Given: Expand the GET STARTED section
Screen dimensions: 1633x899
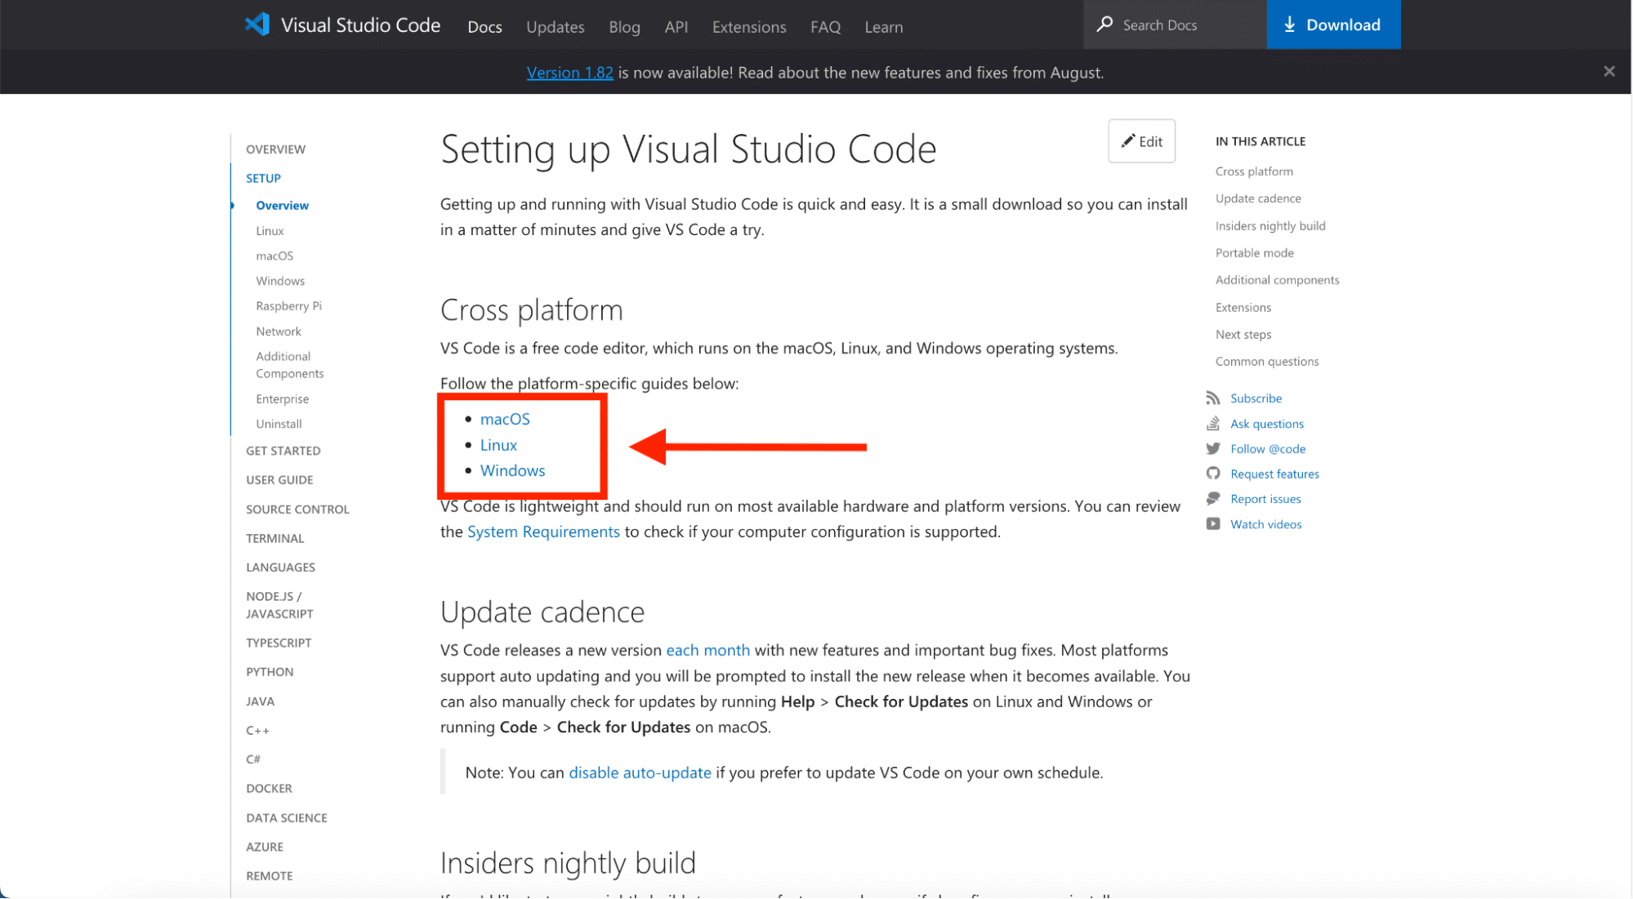Looking at the screenshot, I should 283,450.
